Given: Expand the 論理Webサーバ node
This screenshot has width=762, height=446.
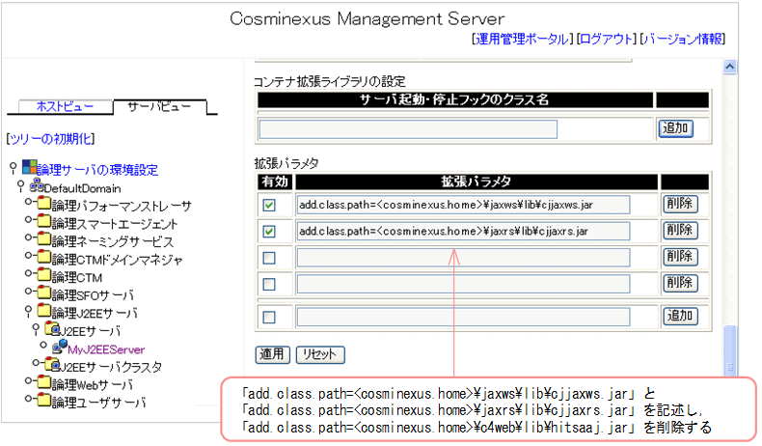Looking at the screenshot, I should point(29,380).
